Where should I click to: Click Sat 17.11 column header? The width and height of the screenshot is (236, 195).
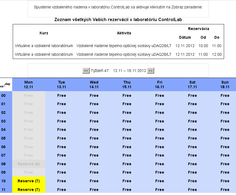(x=192, y=85)
